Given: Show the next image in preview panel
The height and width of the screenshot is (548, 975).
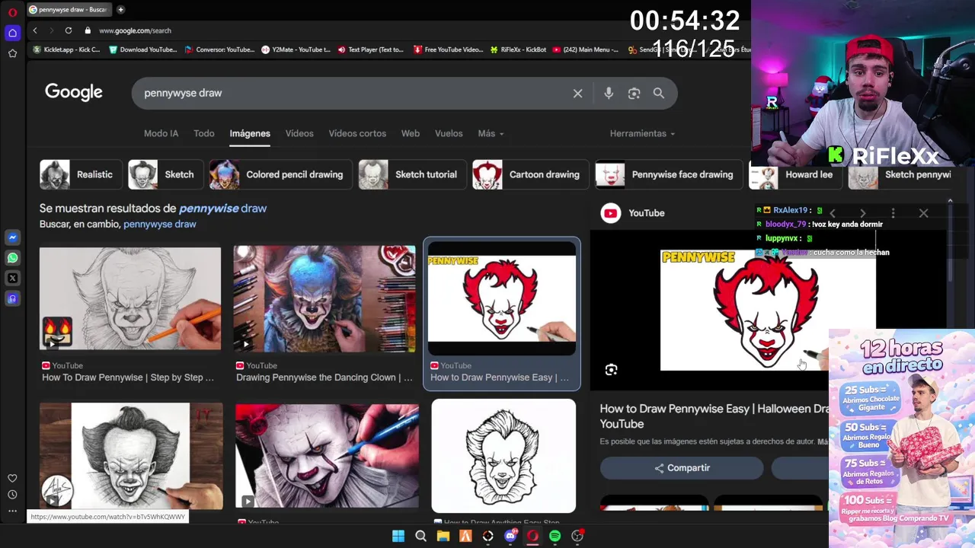Looking at the screenshot, I should [862, 213].
